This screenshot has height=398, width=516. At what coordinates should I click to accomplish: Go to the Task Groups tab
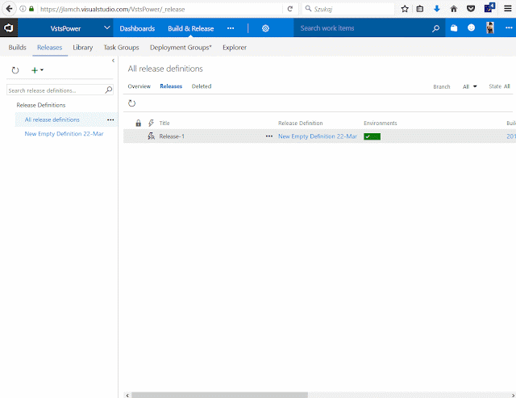121,48
